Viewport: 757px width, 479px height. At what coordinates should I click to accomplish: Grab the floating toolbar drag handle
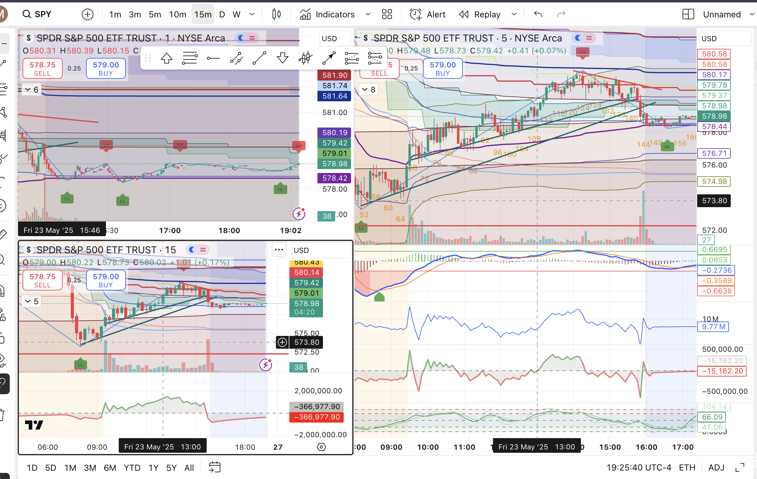(x=148, y=58)
